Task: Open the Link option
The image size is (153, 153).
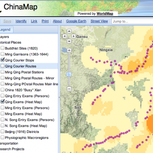Action: 34,21
